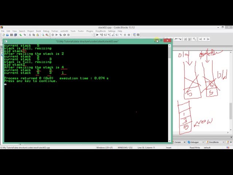Viewport: 233px width, 175px height.
Task: Click the Abort build icon
Action: click(x=68, y=35)
